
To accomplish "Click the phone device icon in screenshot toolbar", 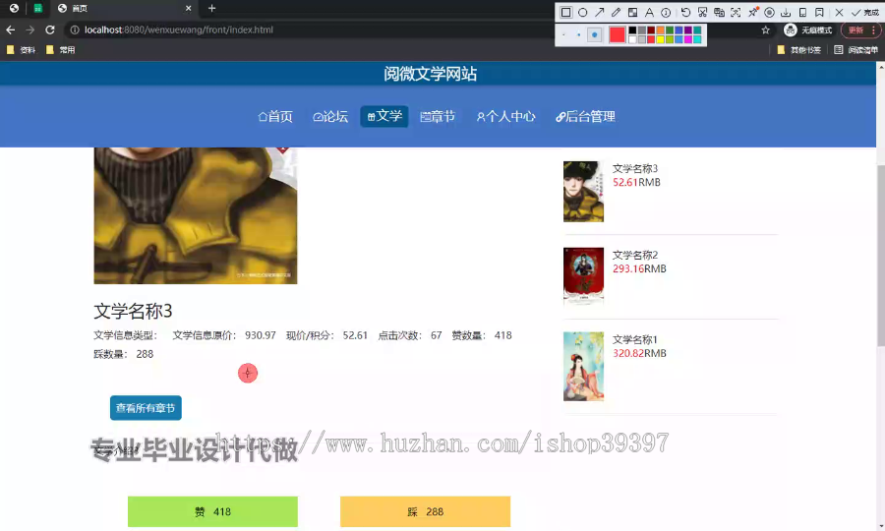I will coord(802,13).
